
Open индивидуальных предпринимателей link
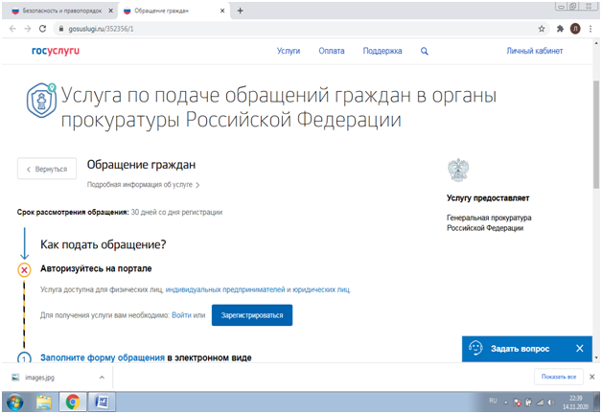point(225,289)
